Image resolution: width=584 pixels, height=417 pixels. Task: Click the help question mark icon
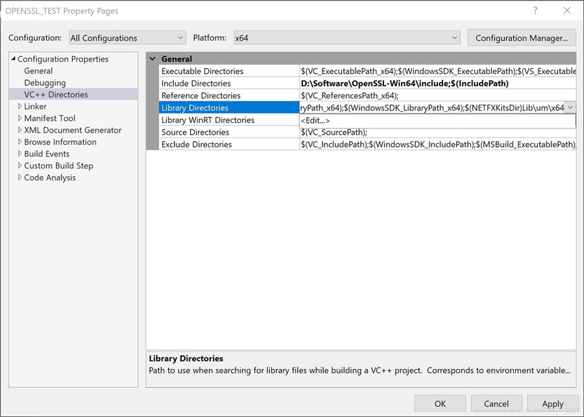coord(535,10)
